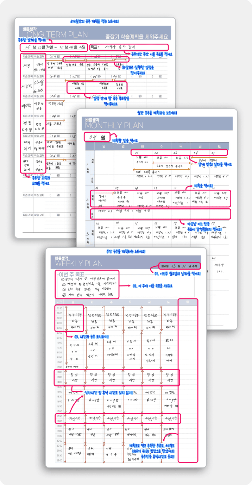Click the 06:30 time label
Image resolution: width=252 pixels, height=485 pixels.
click(59, 308)
